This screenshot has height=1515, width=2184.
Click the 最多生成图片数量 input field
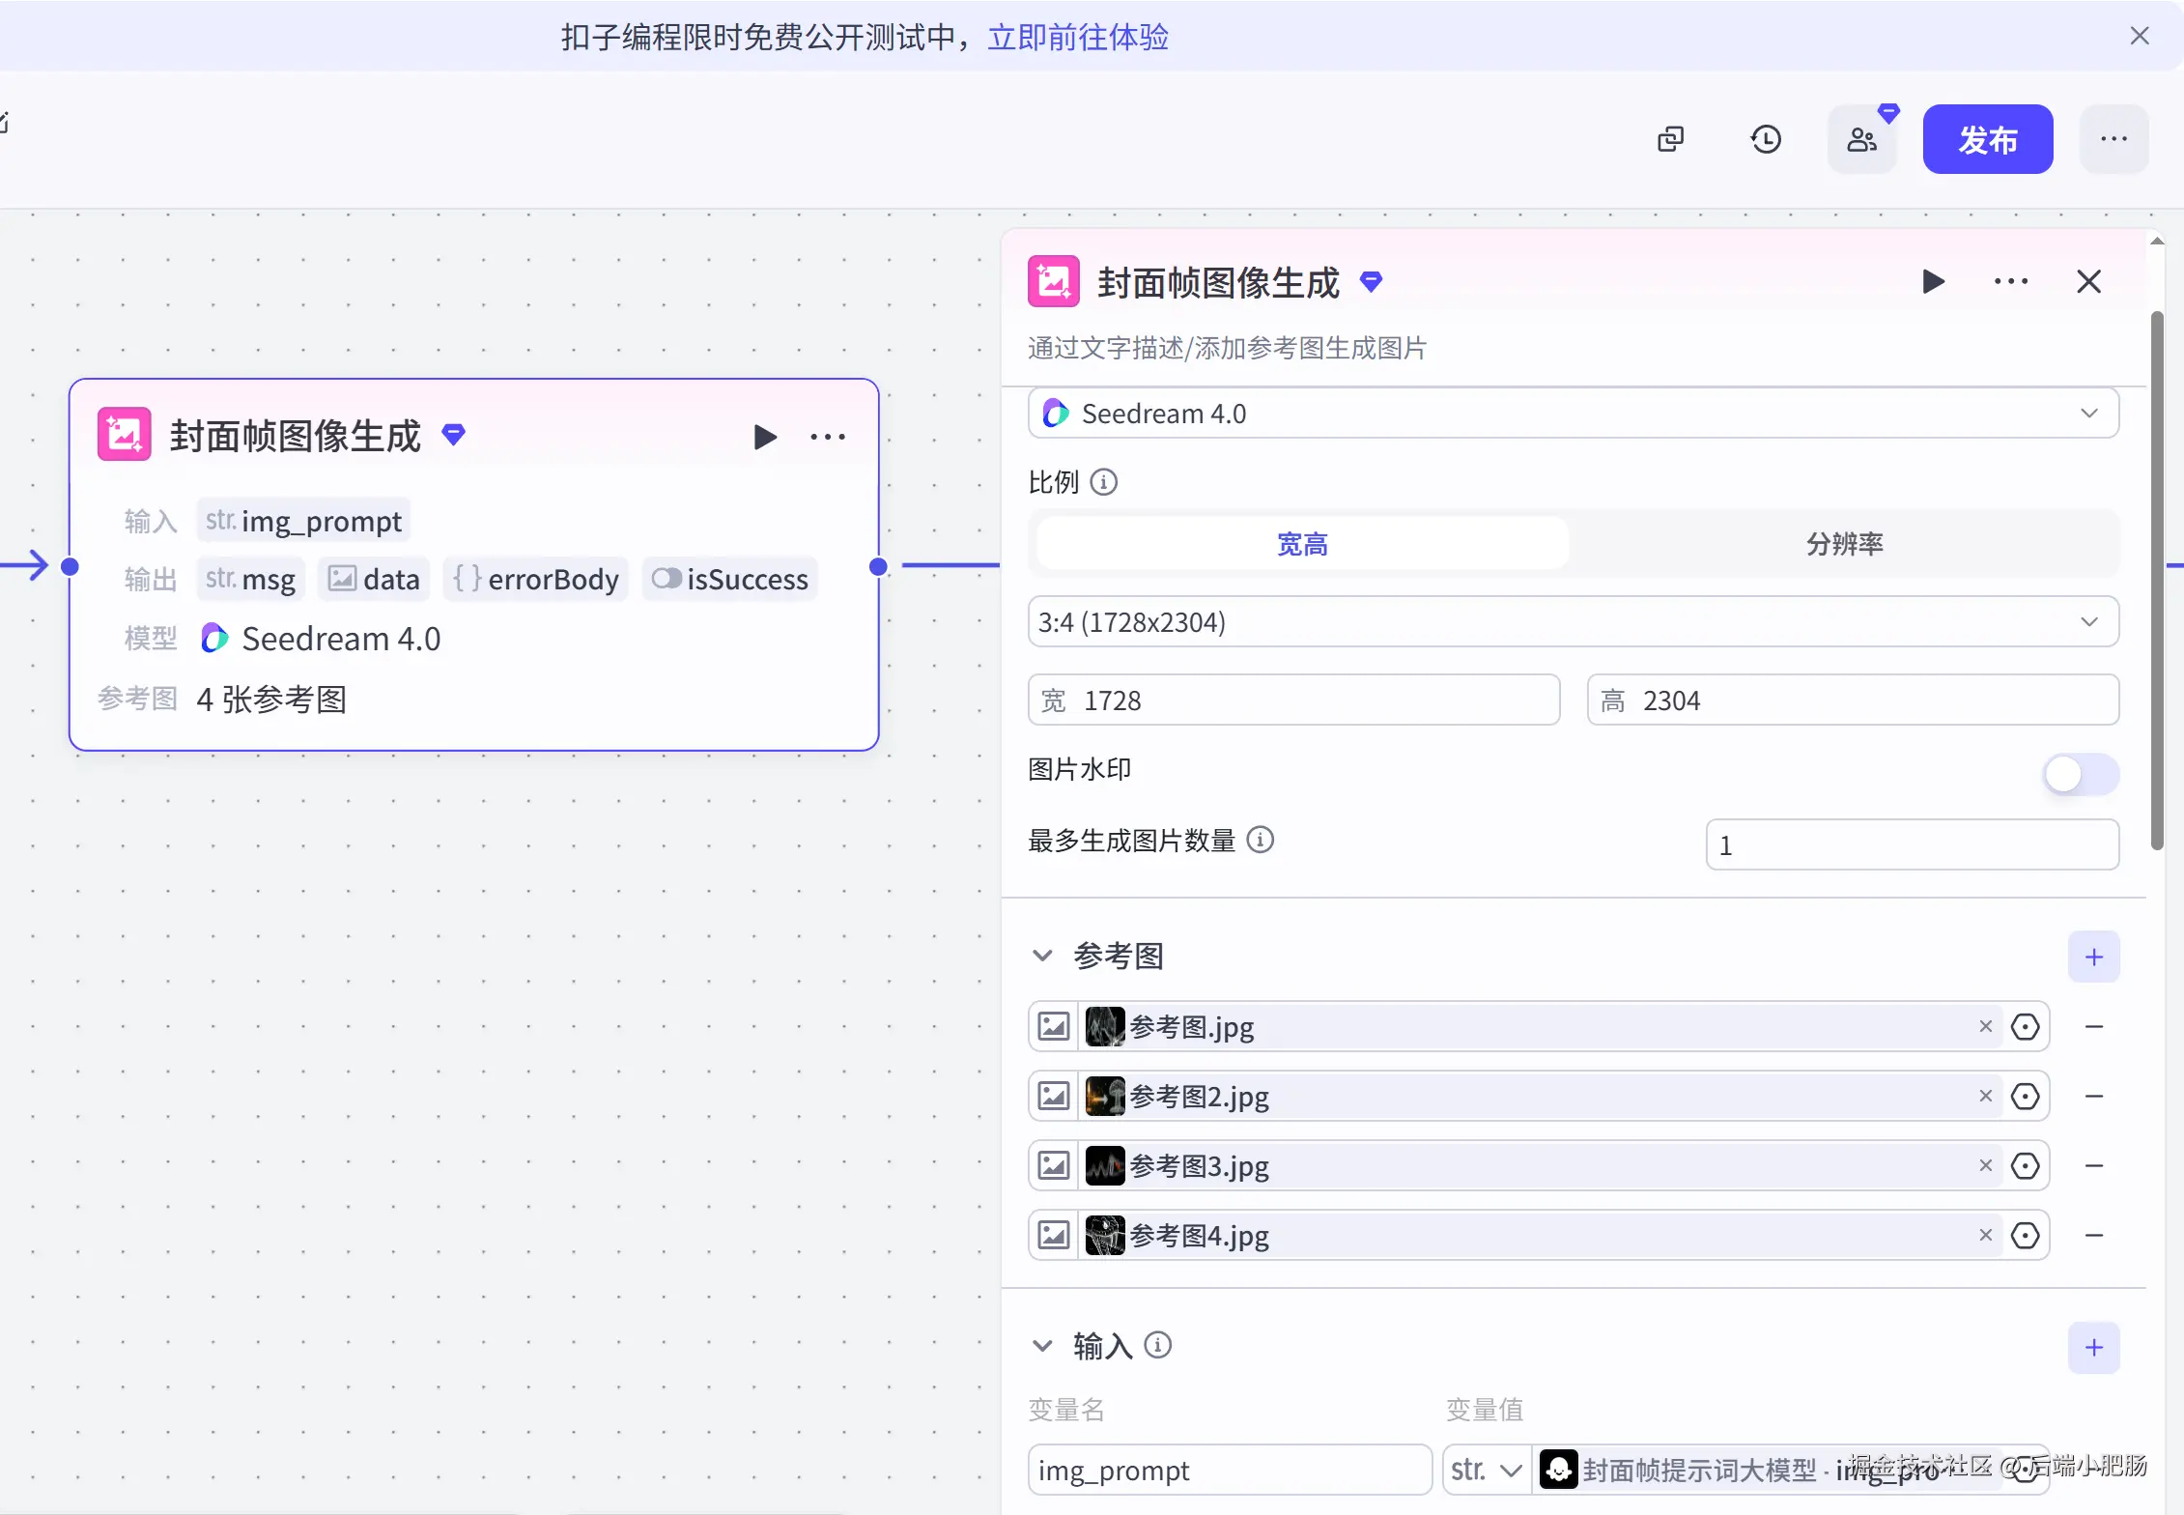pos(1912,845)
